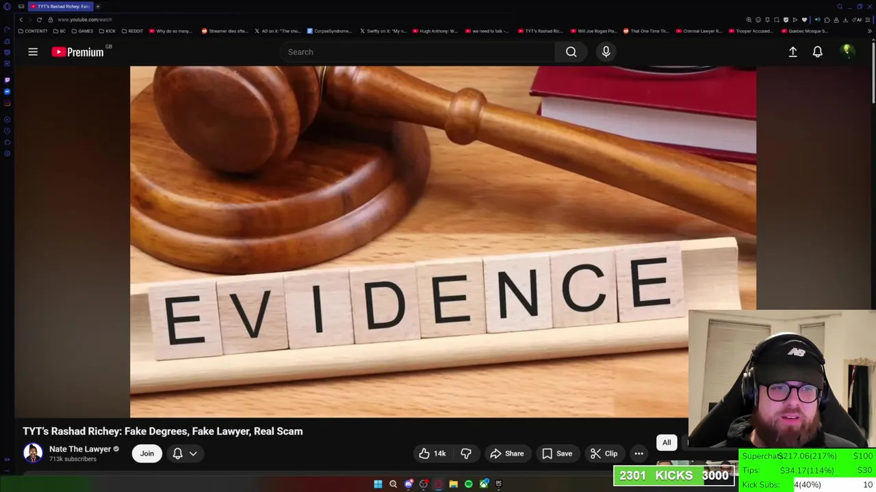The height and width of the screenshot is (492, 876).
Task: Reload the page with refresh icon
Action: [x=39, y=20]
